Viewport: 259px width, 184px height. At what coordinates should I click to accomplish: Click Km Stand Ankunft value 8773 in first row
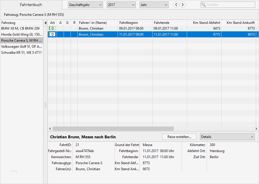pyautogui.click(x=251, y=28)
